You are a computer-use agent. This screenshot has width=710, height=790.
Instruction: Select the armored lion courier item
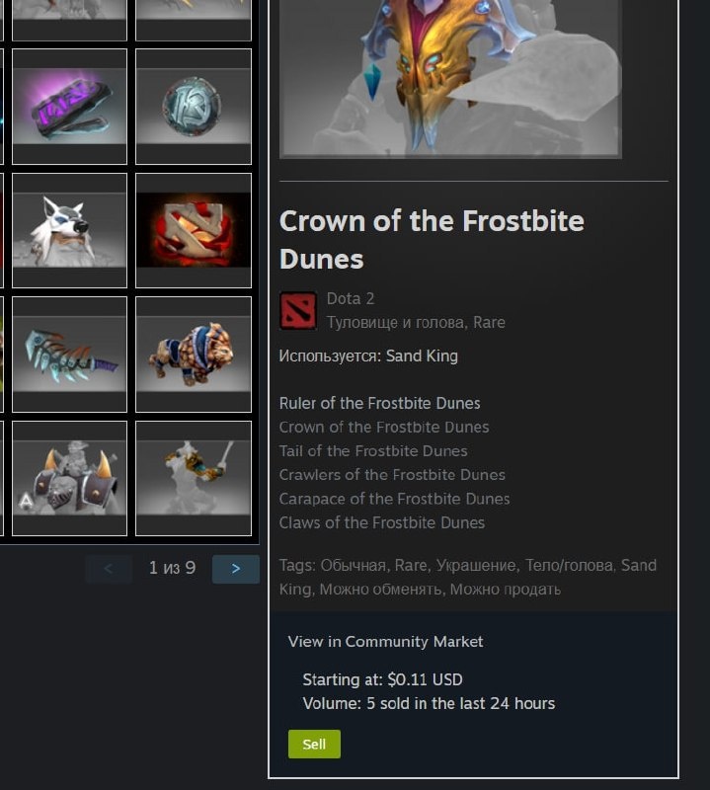point(194,355)
